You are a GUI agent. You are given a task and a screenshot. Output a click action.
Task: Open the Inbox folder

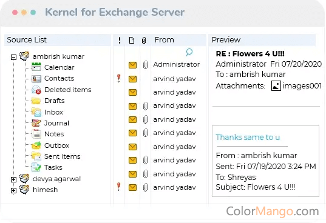pos(53,112)
